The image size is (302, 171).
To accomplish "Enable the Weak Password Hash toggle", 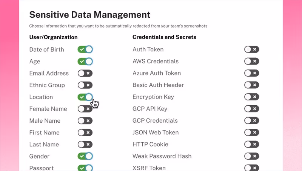I will tap(251, 156).
